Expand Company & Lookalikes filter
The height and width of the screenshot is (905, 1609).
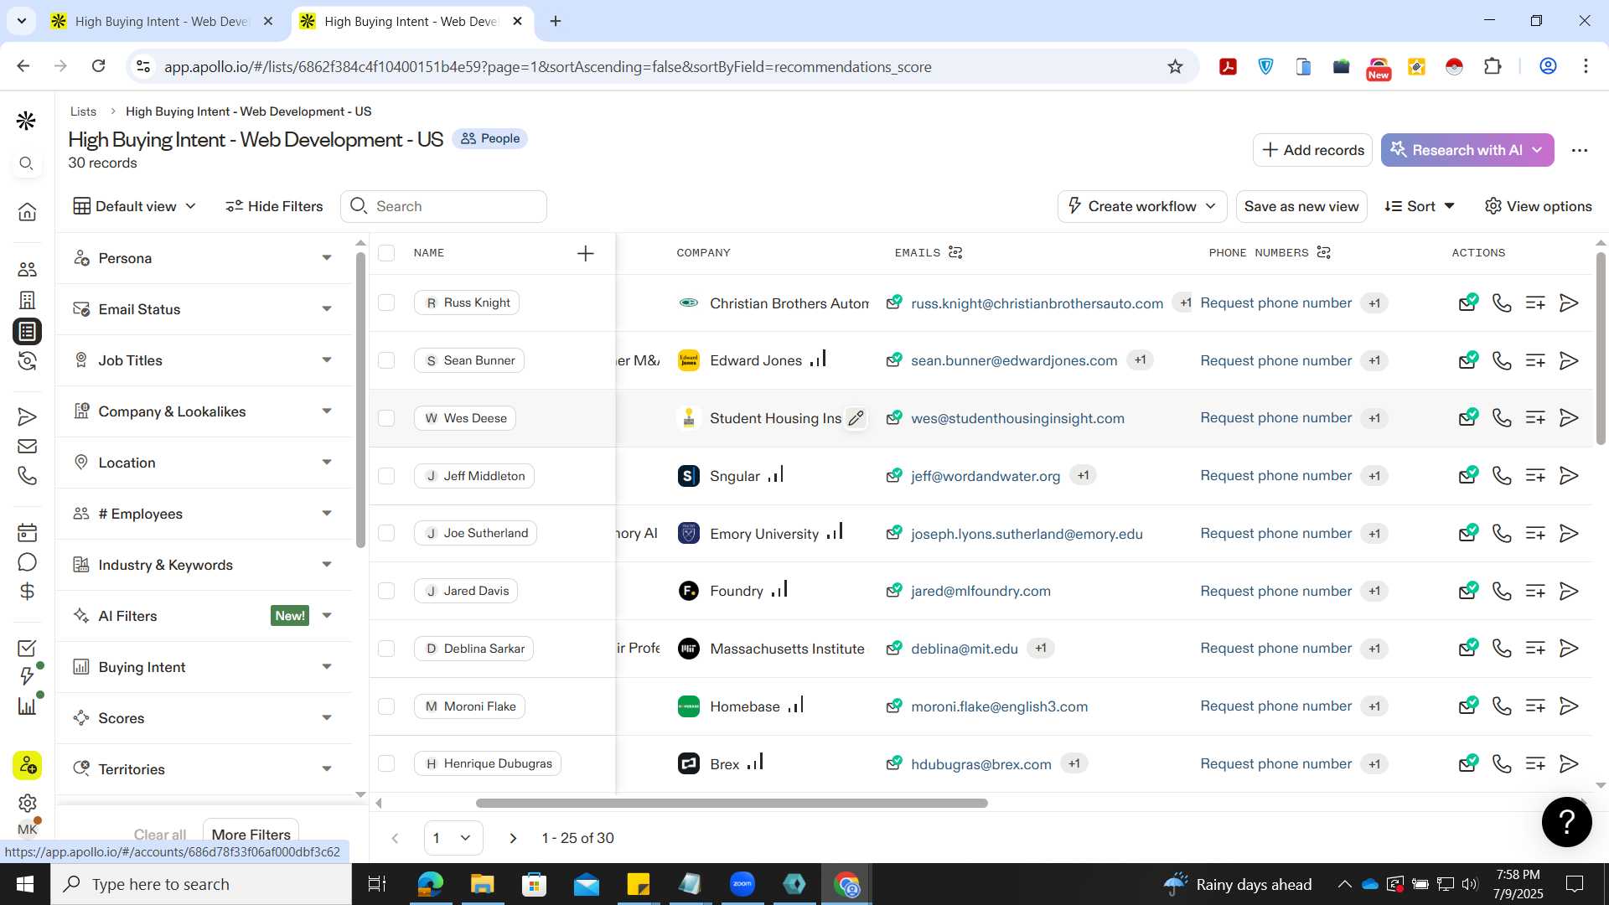(x=204, y=411)
